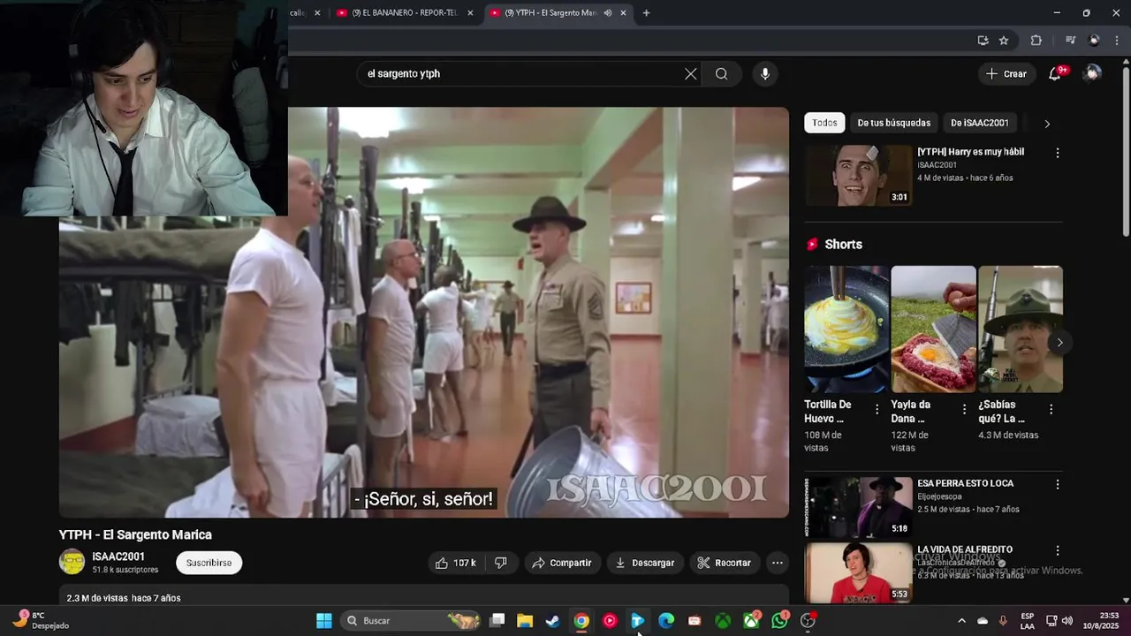The width and height of the screenshot is (1131, 636).
Task: Play the Tortilla De Huevo short thumbnail
Action: pyautogui.click(x=846, y=329)
